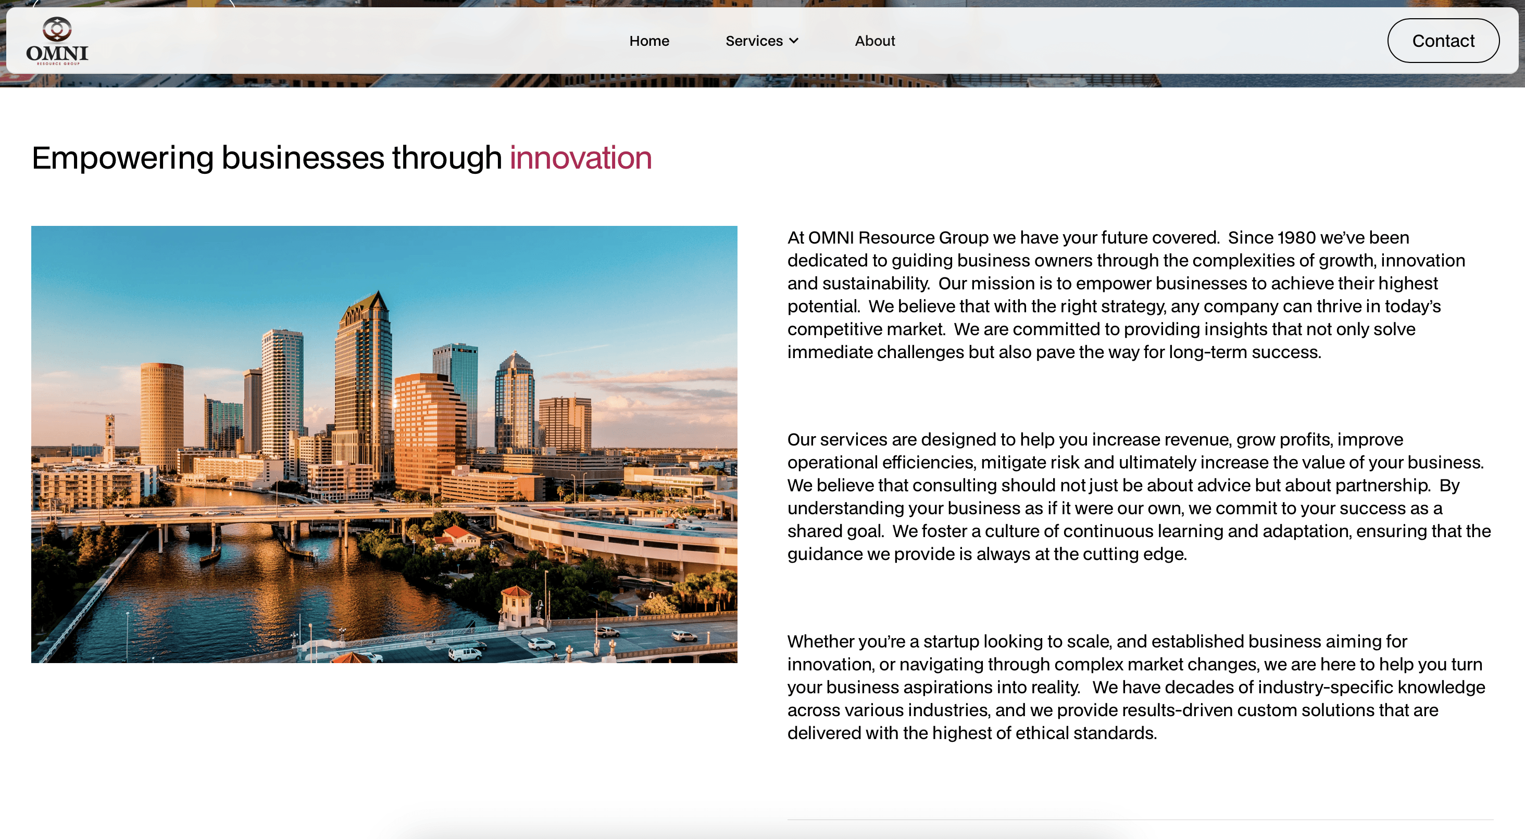Expand the Services dropdown chevron arrow
Viewport: 1525px width, 839px height.
(794, 41)
